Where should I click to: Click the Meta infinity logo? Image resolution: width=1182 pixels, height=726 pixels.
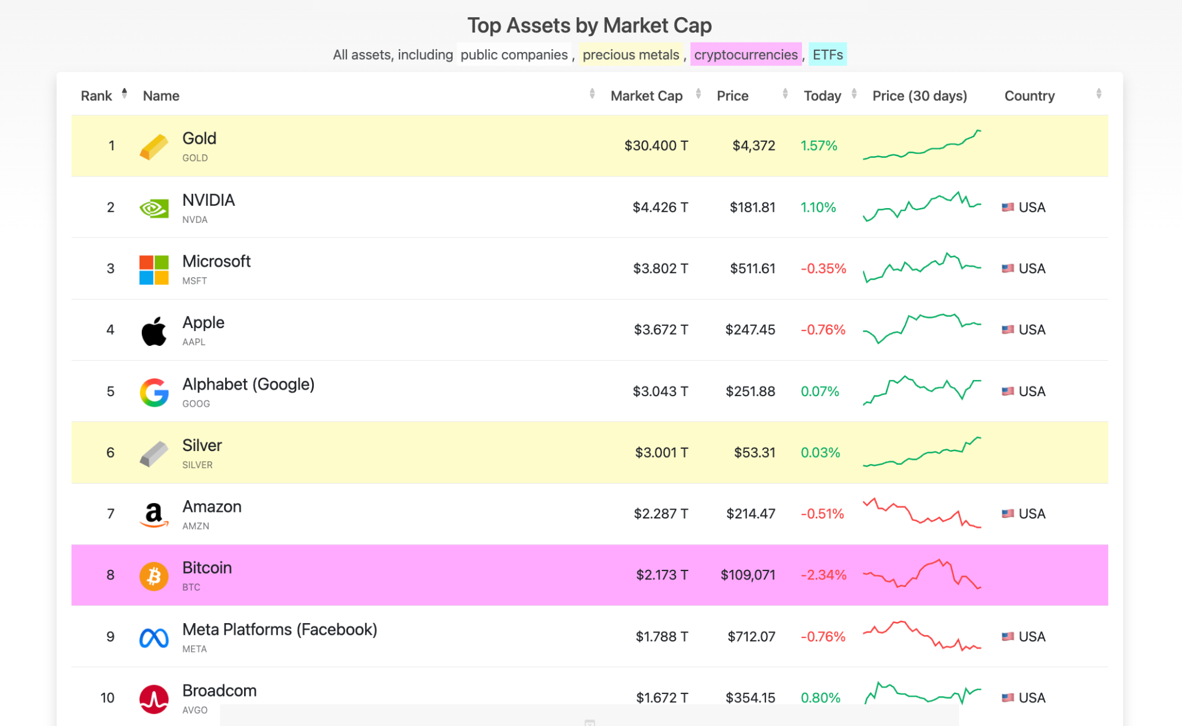pos(154,638)
